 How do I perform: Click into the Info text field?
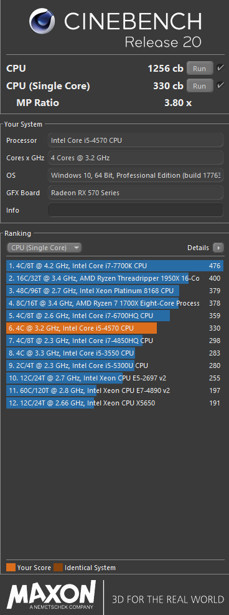[x=136, y=210]
